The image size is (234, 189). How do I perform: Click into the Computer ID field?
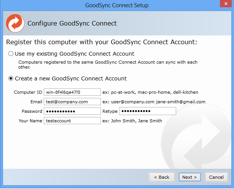[72, 92]
